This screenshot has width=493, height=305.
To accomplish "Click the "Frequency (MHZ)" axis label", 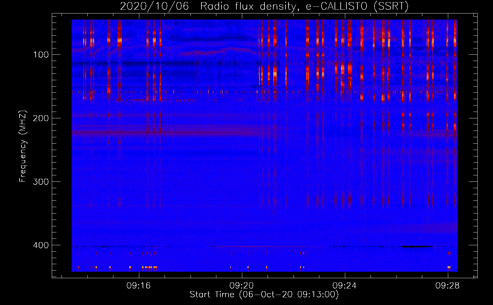I will click(x=23, y=146).
